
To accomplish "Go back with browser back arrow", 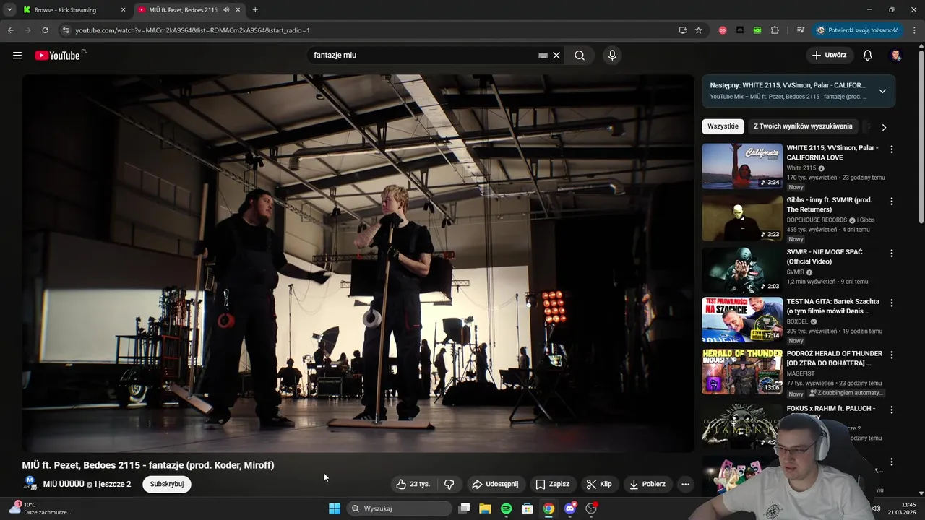I will click(10, 30).
